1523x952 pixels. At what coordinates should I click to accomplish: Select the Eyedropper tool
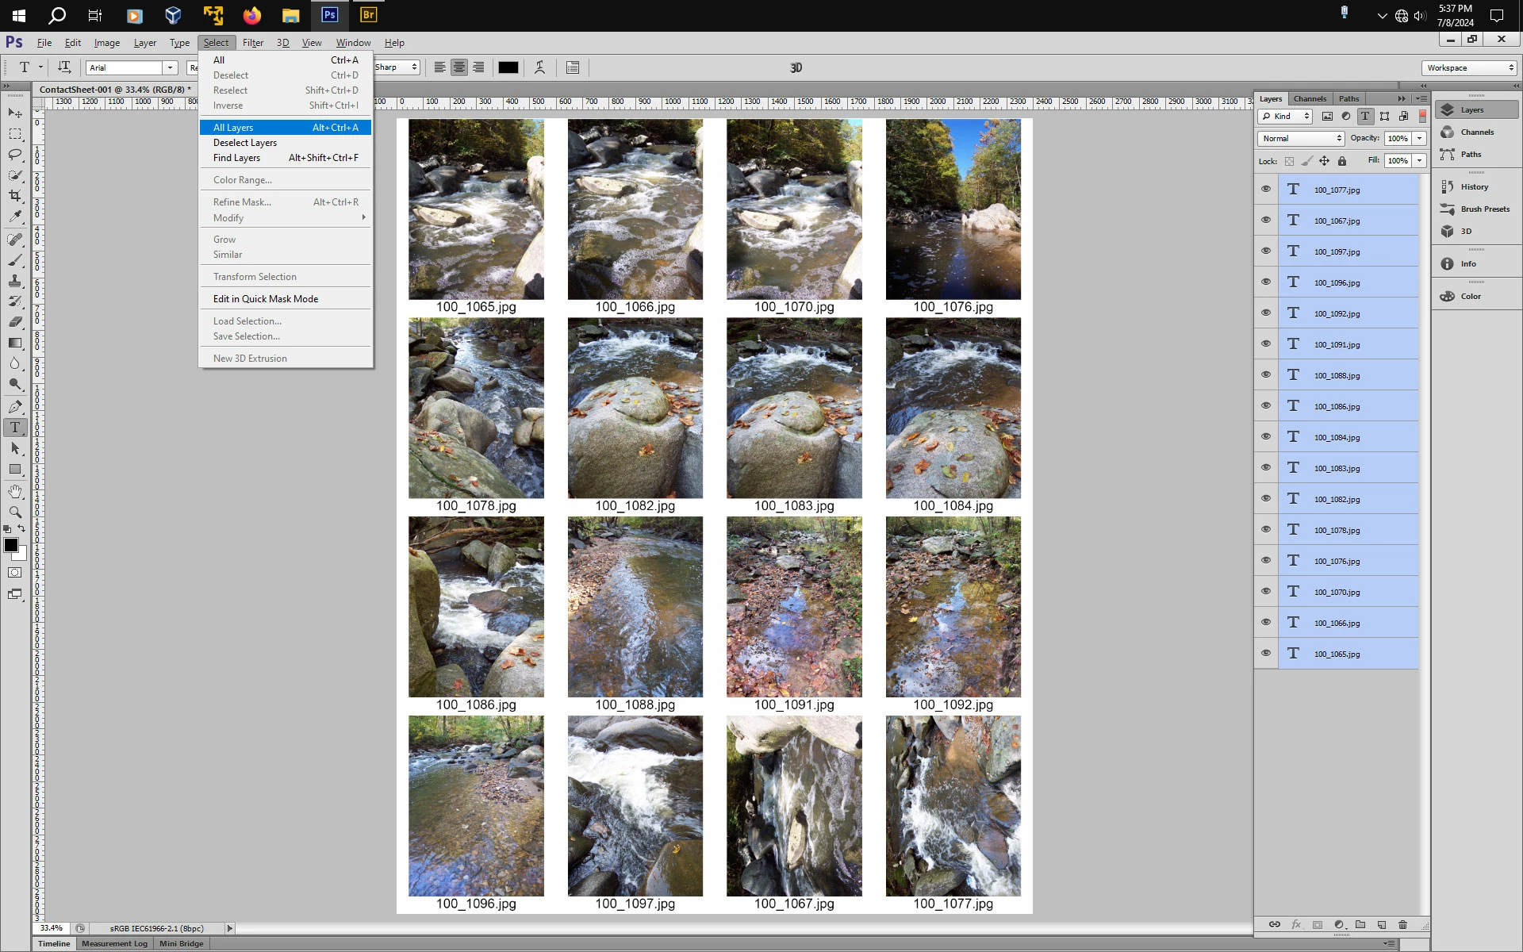pyautogui.click(x=15, y=216)
